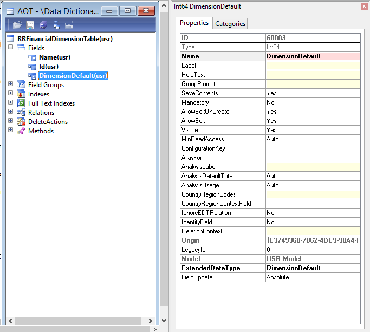This screenshot has height=332, width=370.
Task: Minimize the AOT window
Action: (109, 11)
